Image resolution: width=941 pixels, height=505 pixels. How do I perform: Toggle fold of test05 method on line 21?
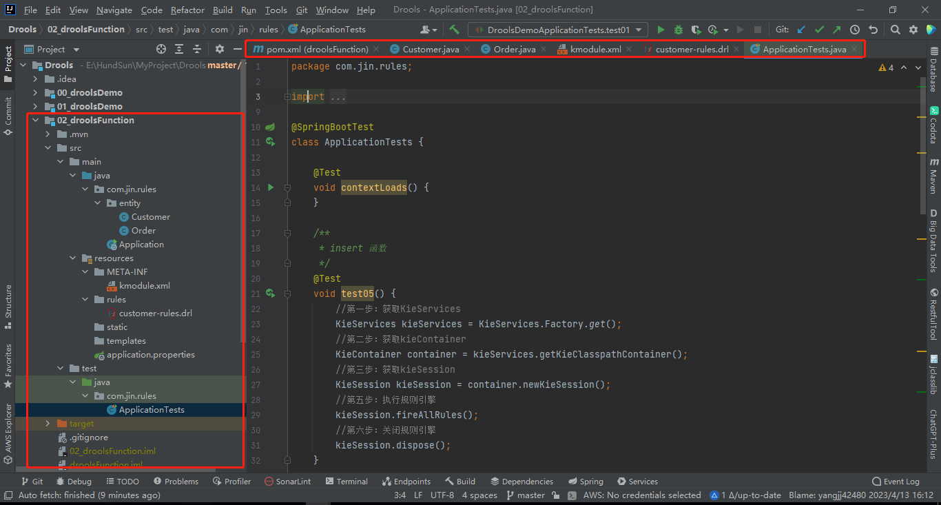(288, 293)
